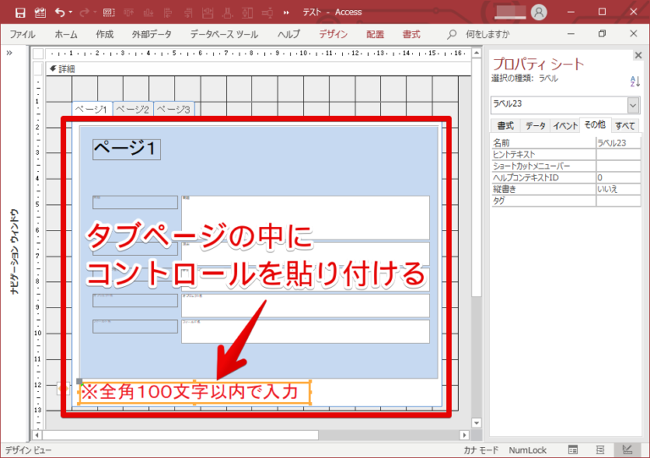
Task: Switch to the デザイン contextual tab
Action: 333,35
